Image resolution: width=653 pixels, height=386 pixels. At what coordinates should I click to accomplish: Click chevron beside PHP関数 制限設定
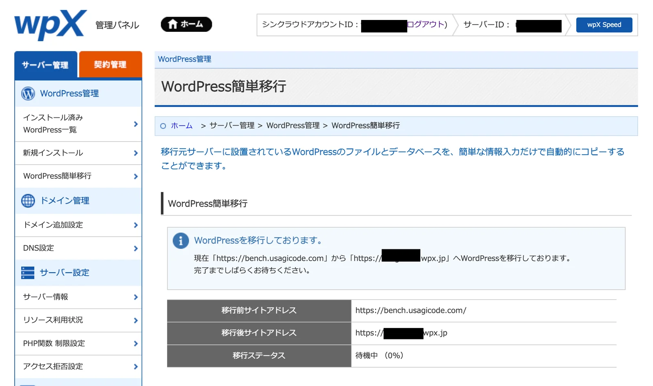tap(136, 344)
